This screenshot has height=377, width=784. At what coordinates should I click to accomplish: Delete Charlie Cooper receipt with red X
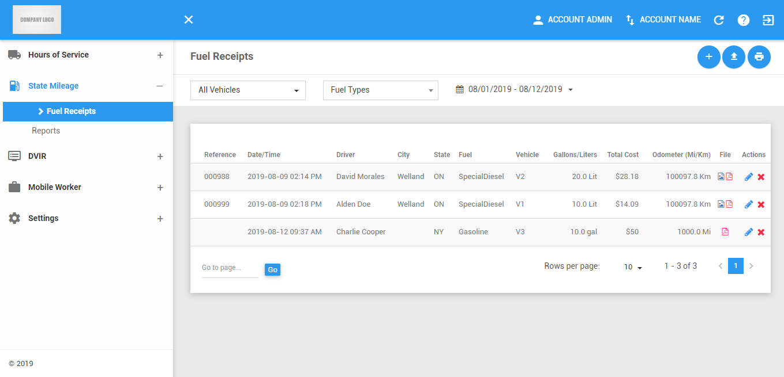tap(761, 233)
